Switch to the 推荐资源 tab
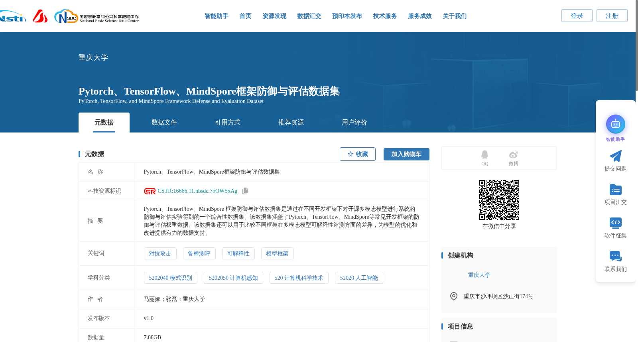This screenshot has height=342, width=638. pos(291,123)
